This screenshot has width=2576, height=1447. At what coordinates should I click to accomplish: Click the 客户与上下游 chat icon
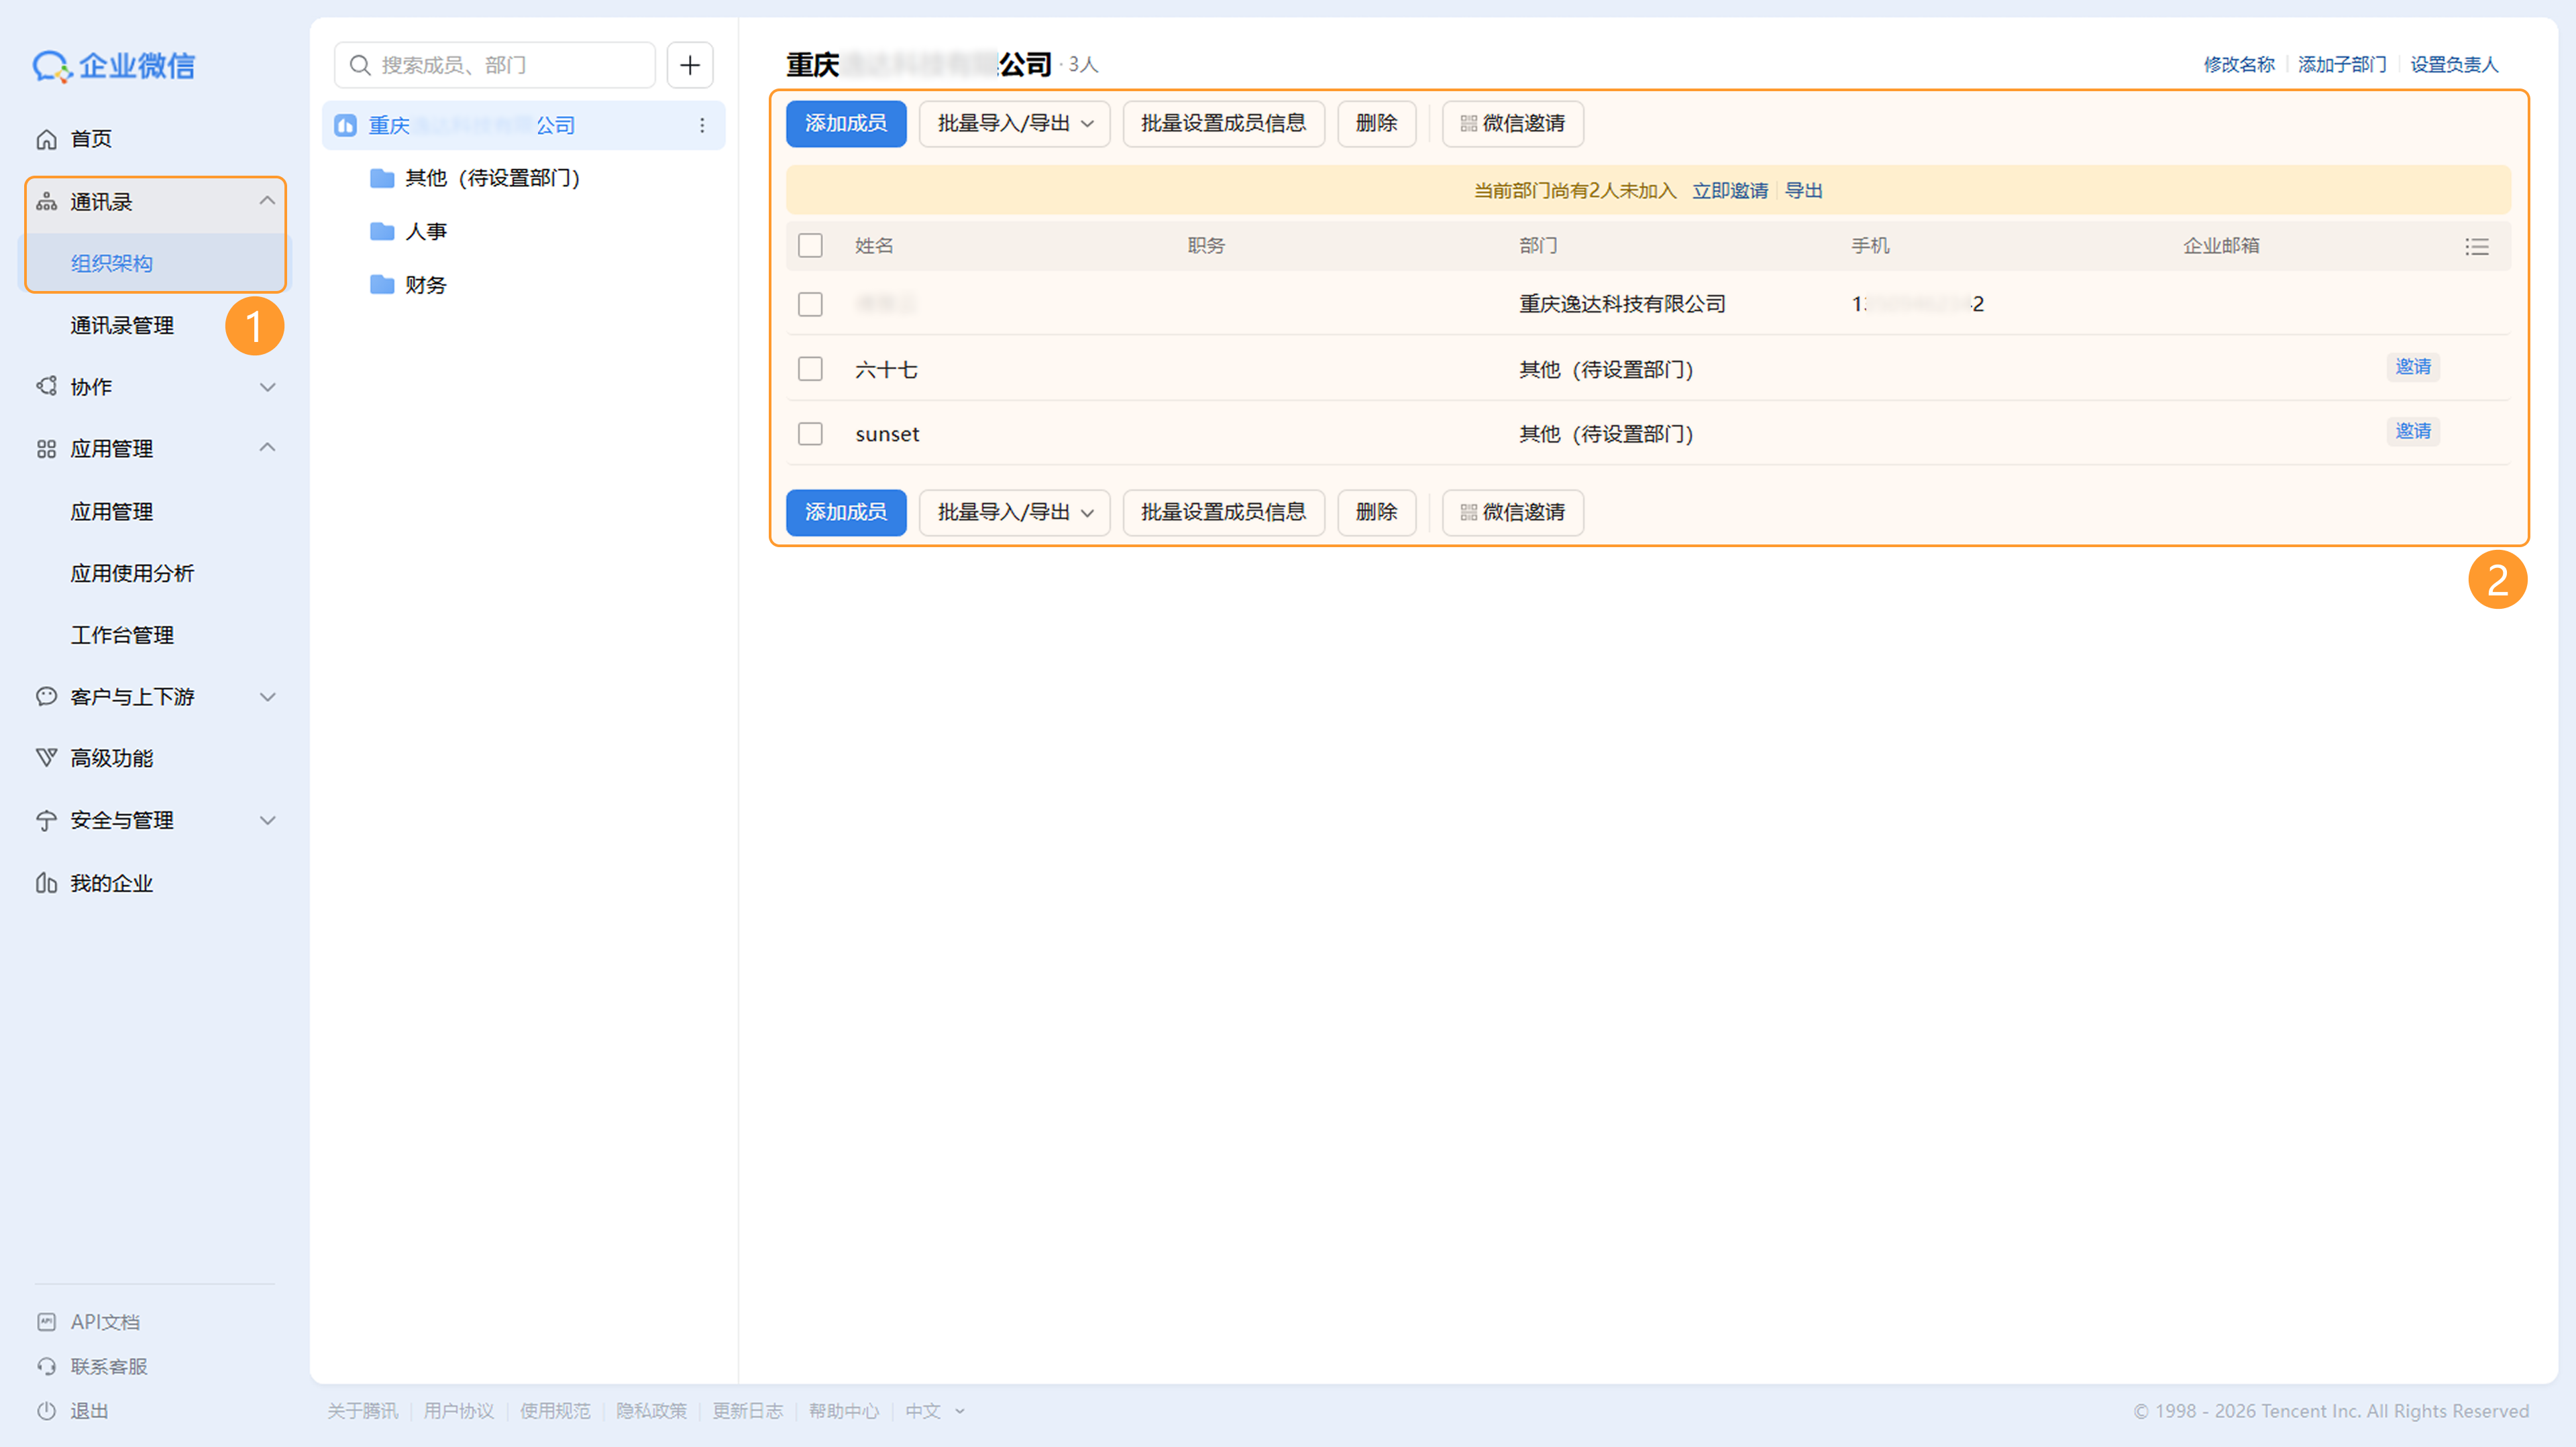click(46, 697)
